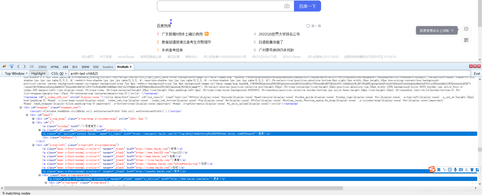Click the hot tag beside first trending item

point(207,34)
